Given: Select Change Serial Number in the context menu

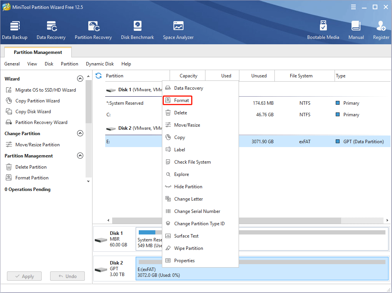Looking at the screenshot, I should 200,211.
